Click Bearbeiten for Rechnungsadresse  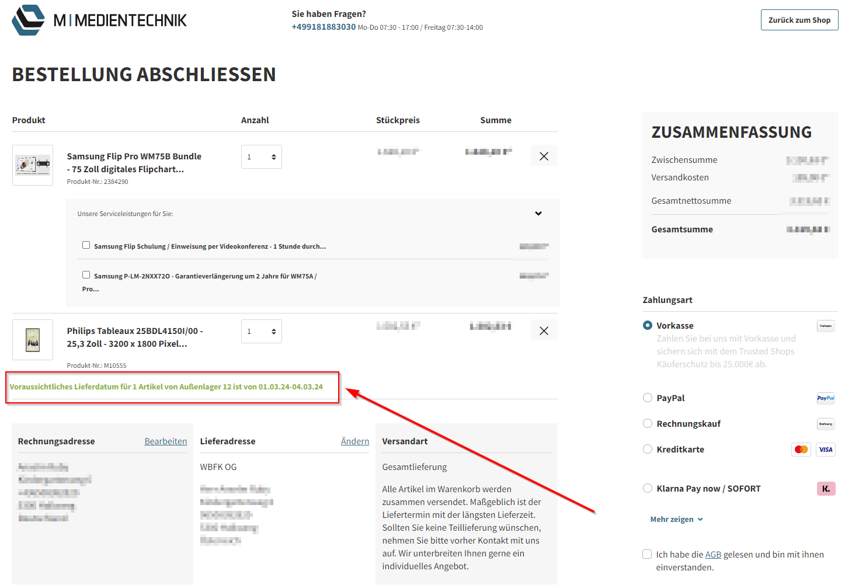point(166,441)
